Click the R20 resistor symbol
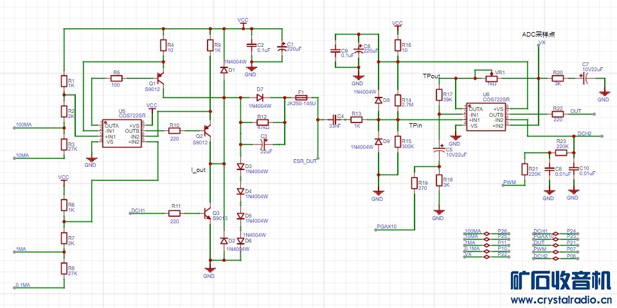 (558, 78)
